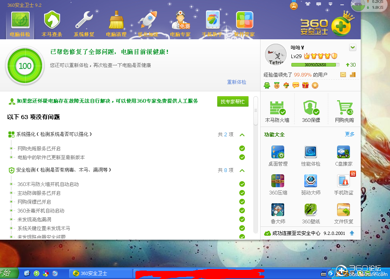Viewport: 390px width, 279px height.
Task: Open 电脑专家 tab
Action: tap(180, 24)
